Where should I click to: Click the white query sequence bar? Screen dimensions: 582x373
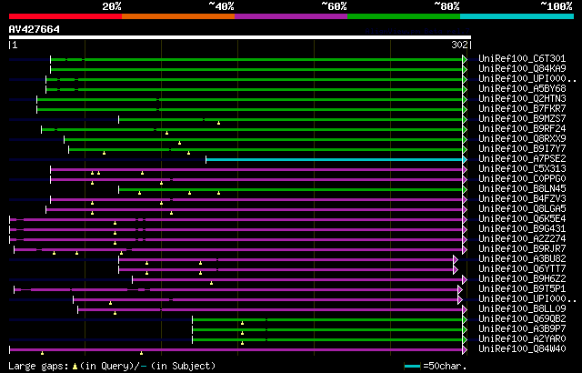click(x=240, y=37)
